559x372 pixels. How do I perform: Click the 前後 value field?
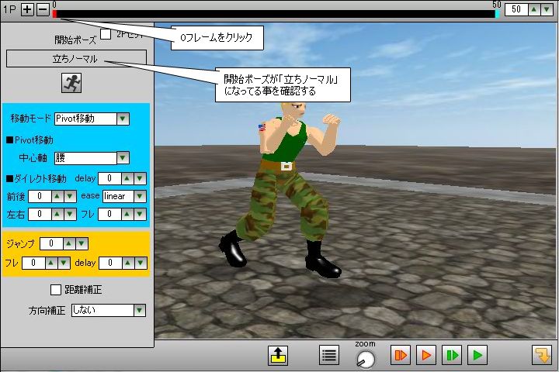40,196
